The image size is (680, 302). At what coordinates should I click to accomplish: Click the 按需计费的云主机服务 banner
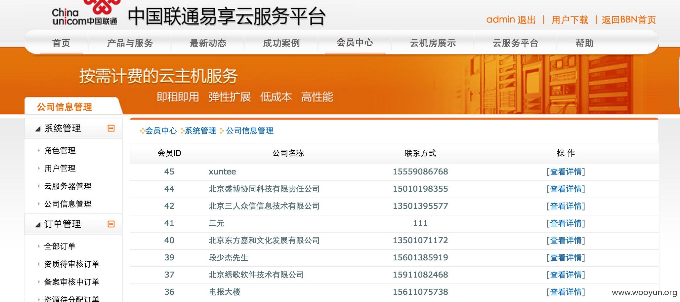click(158, 76)
